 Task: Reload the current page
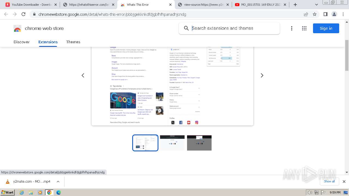pos(23,14)
